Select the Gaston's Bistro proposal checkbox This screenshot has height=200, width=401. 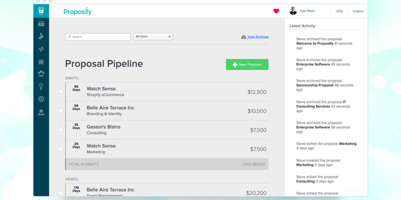pos(61,129)
